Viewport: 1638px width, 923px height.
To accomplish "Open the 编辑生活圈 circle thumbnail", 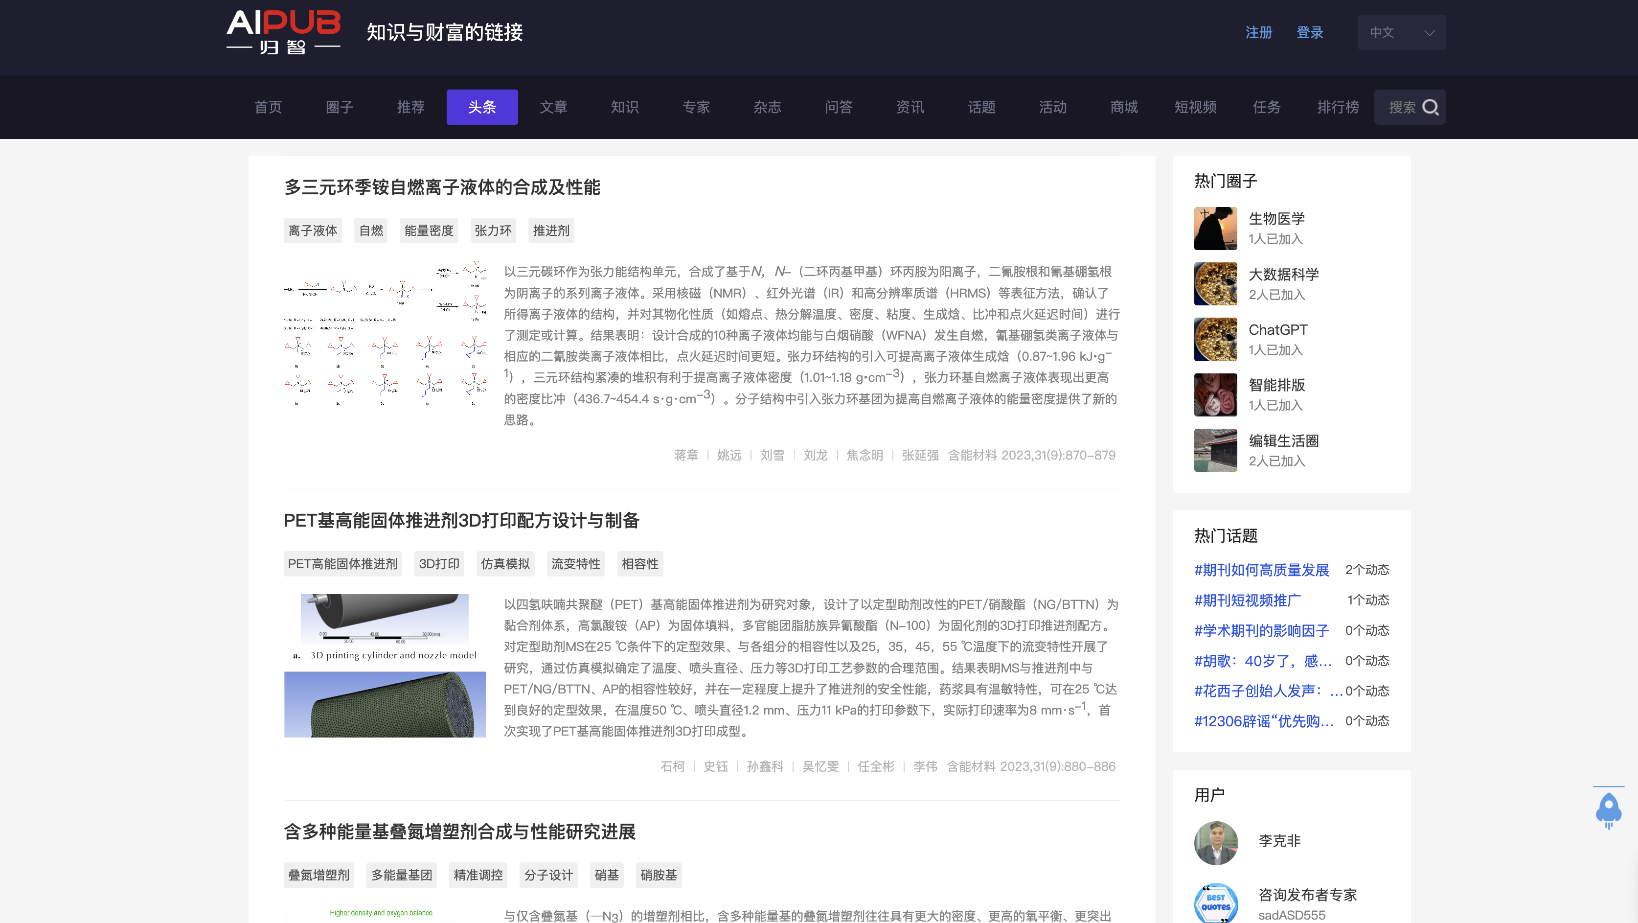I will tap(1215, 450).
